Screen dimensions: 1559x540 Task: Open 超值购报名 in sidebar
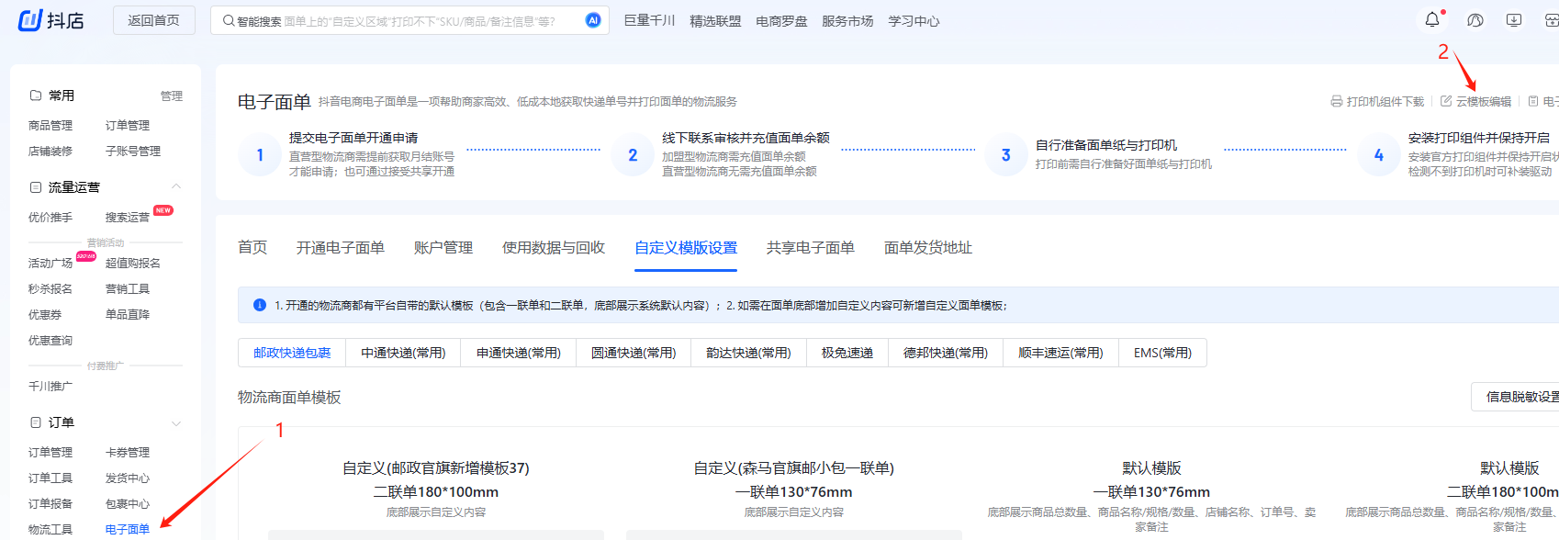click(x=133, y=263)
